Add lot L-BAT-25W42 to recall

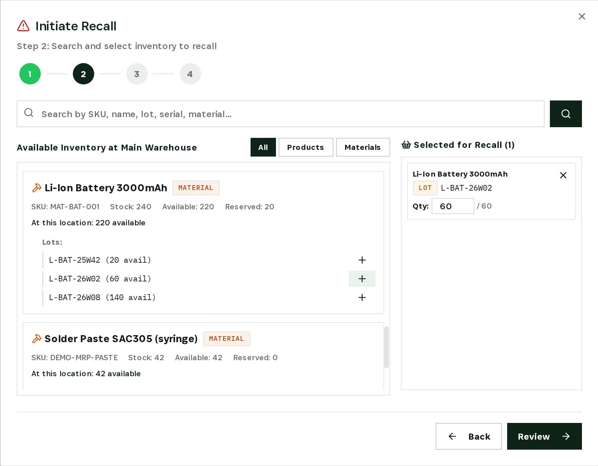click(x=362, y=260)
